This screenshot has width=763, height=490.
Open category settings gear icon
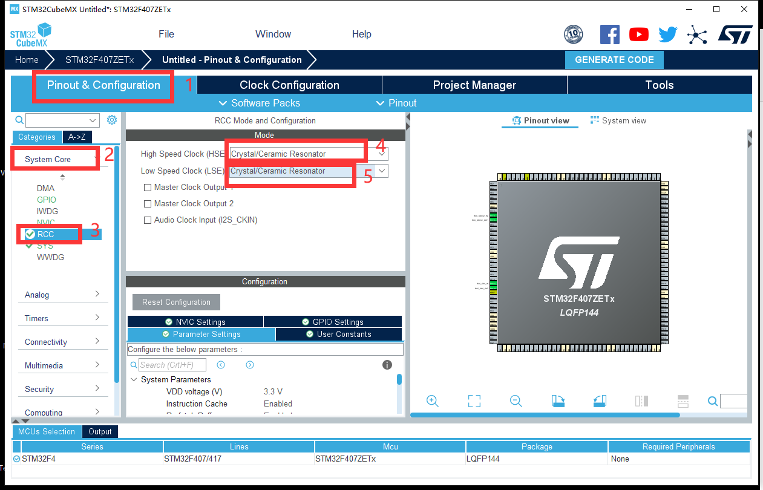[x=112, y=120]
